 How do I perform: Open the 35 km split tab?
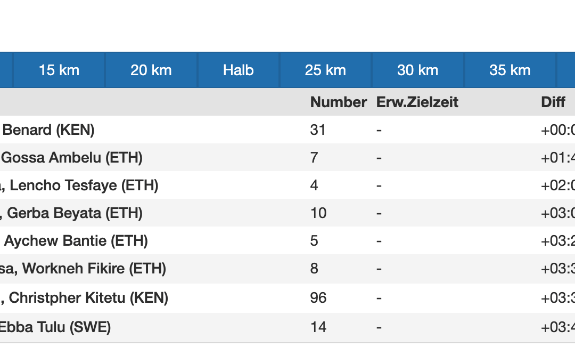click(x=510, y=70)
